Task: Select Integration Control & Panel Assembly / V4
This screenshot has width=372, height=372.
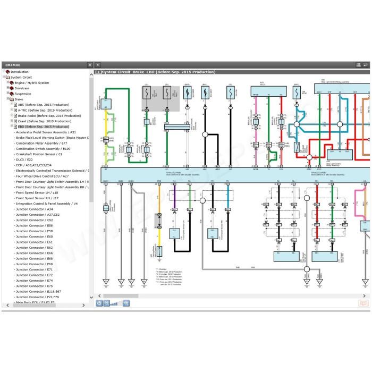Action: coord(47,204)
